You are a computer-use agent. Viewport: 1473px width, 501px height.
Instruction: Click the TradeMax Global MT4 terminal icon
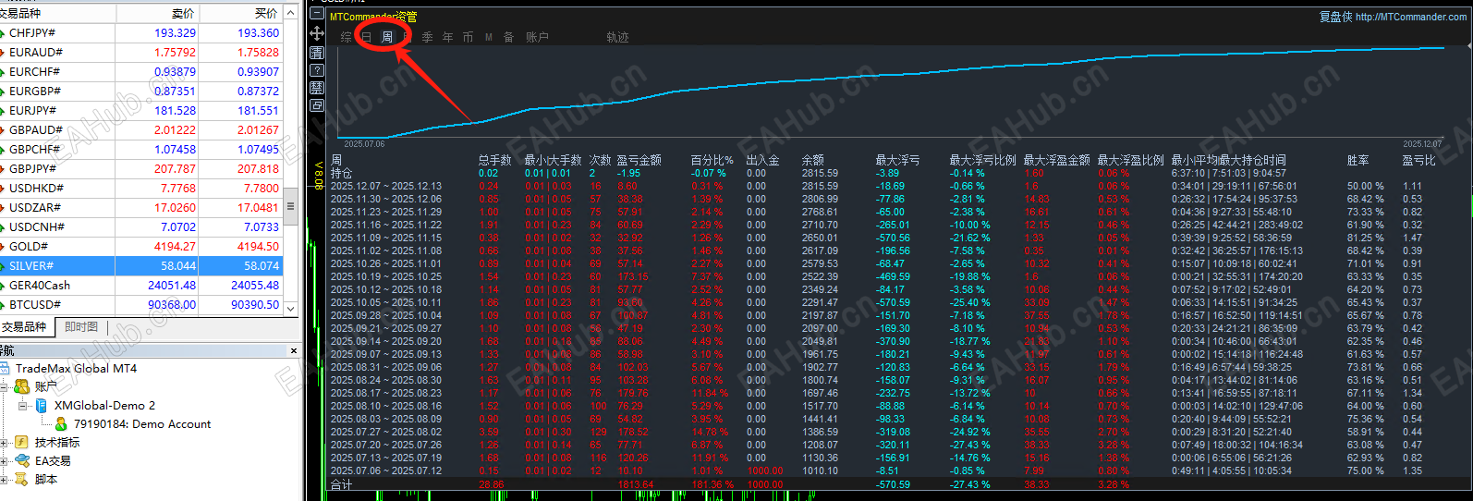point(5,368)
